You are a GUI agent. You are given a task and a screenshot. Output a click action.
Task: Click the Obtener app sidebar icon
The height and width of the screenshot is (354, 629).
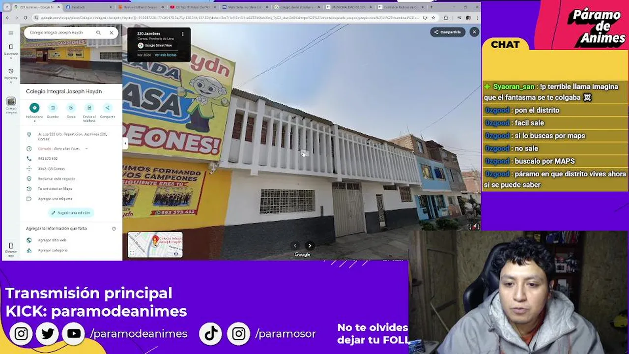[11, 249]
